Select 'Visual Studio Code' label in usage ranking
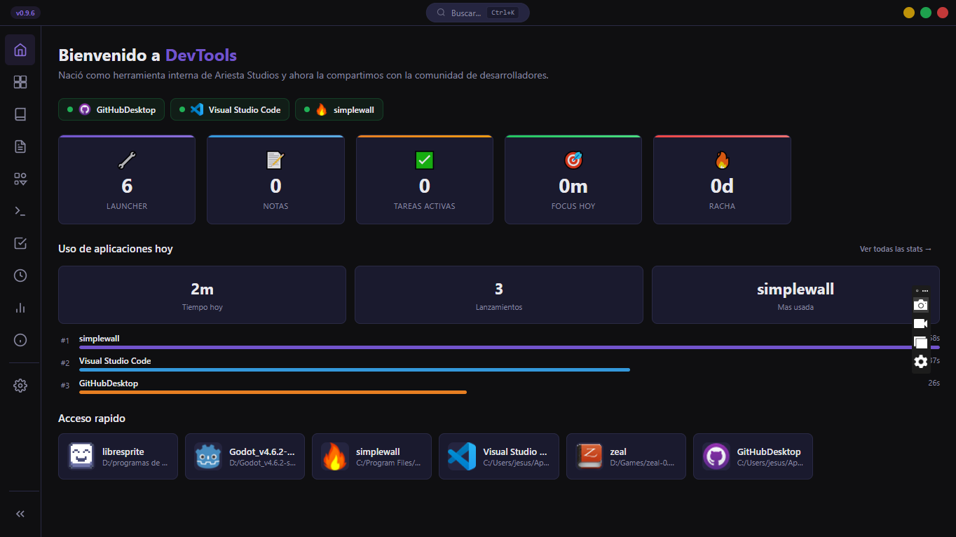 coord(115,361)
